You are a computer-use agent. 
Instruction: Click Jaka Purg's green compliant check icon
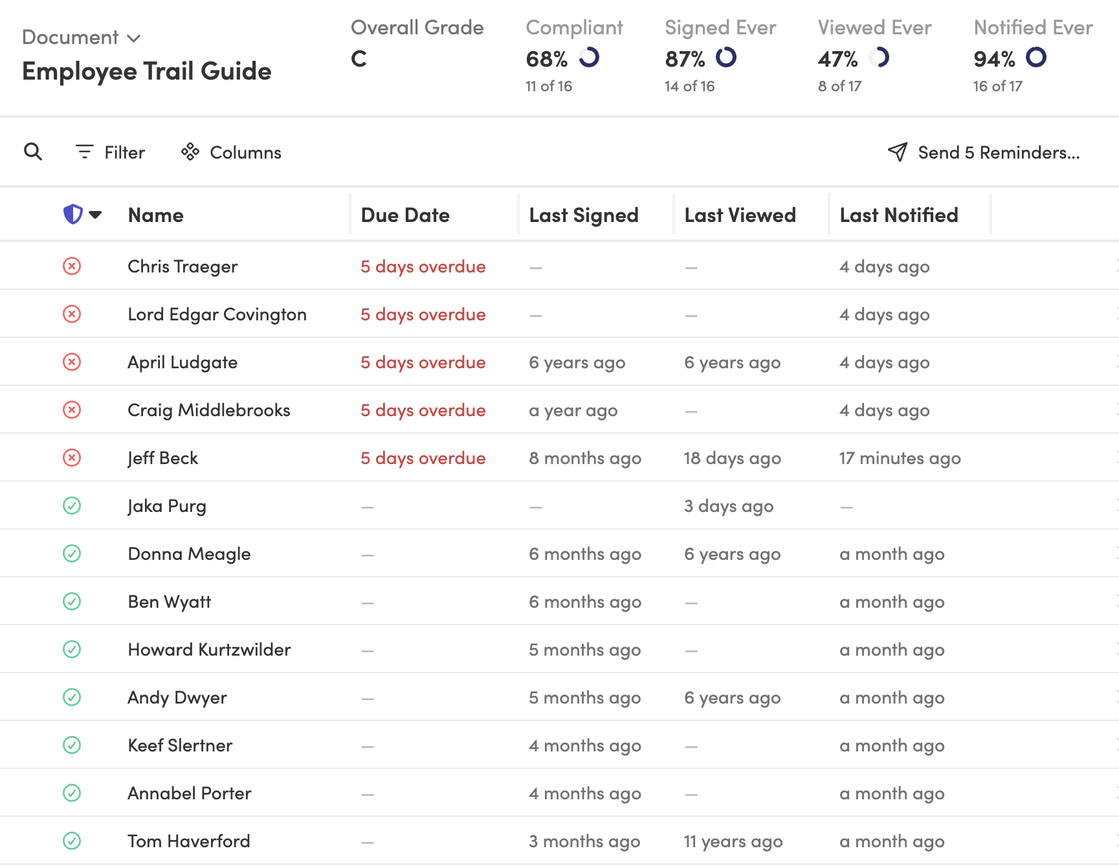point(72,505)
